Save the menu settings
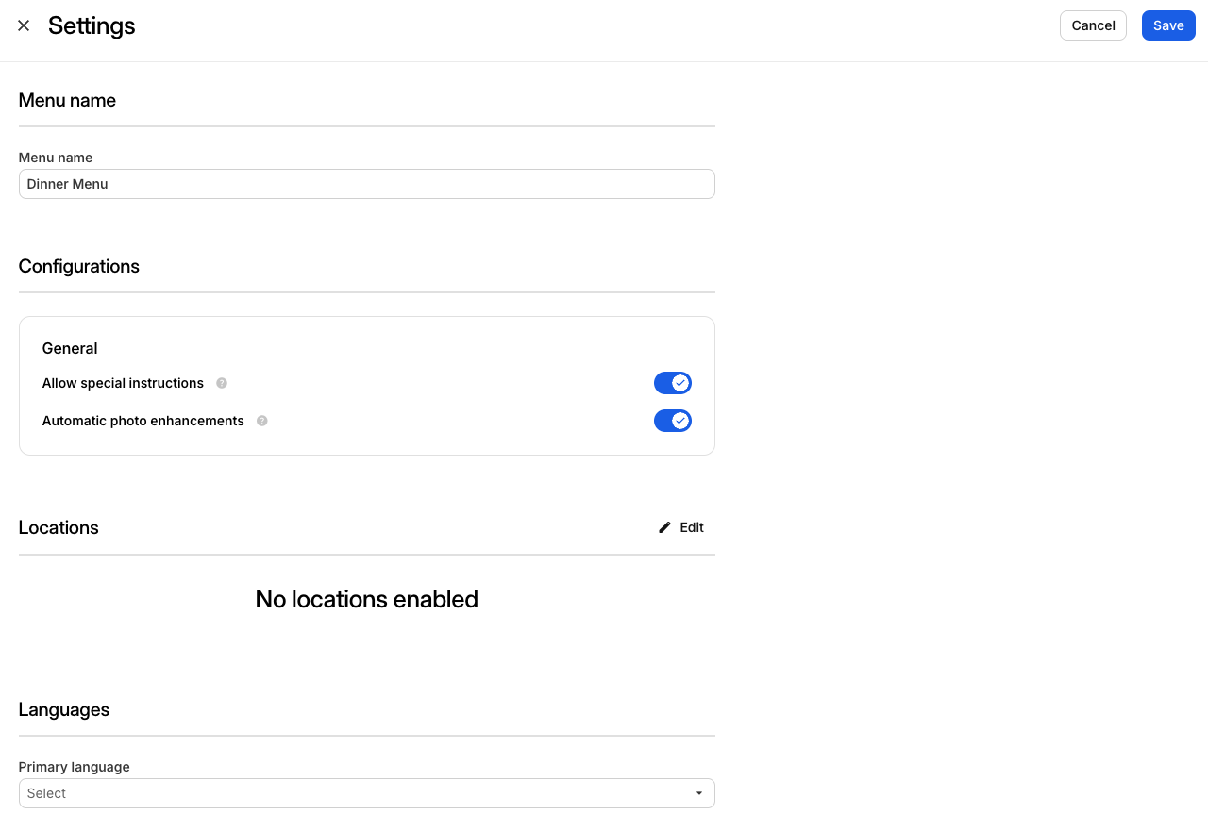The image size is (1208, 831). (x=1168, y=25)
